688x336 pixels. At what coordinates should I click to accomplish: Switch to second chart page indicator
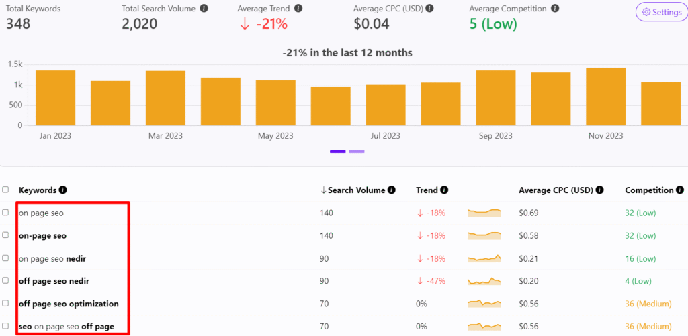point(356,152)
